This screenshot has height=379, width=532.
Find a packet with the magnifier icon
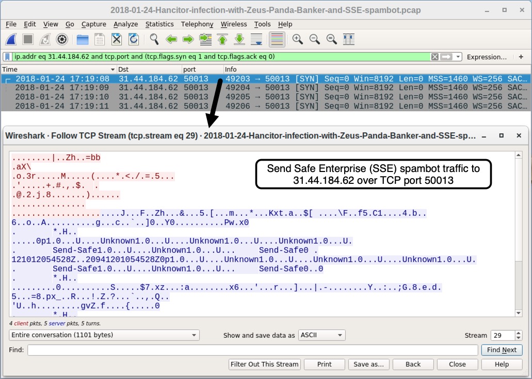(x=154, y=39)
